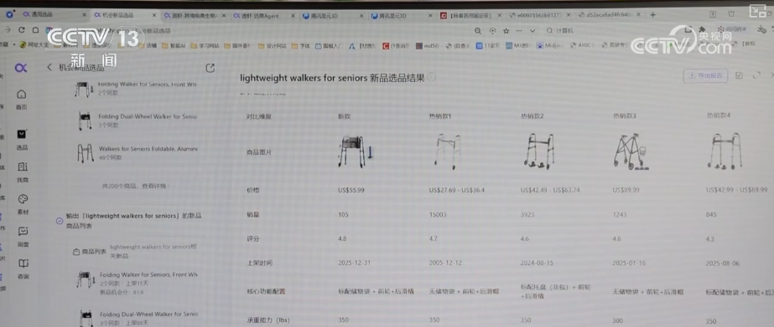The width and height of the screenshot is (774, 327).
Task: Open the 设计网站 bookmark folder
Action: [272, 46]
